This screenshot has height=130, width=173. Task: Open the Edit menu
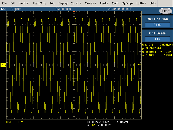(x=13, y=3)
